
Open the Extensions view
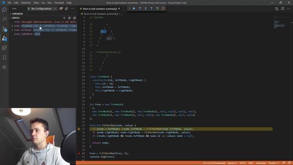[4, 48]
